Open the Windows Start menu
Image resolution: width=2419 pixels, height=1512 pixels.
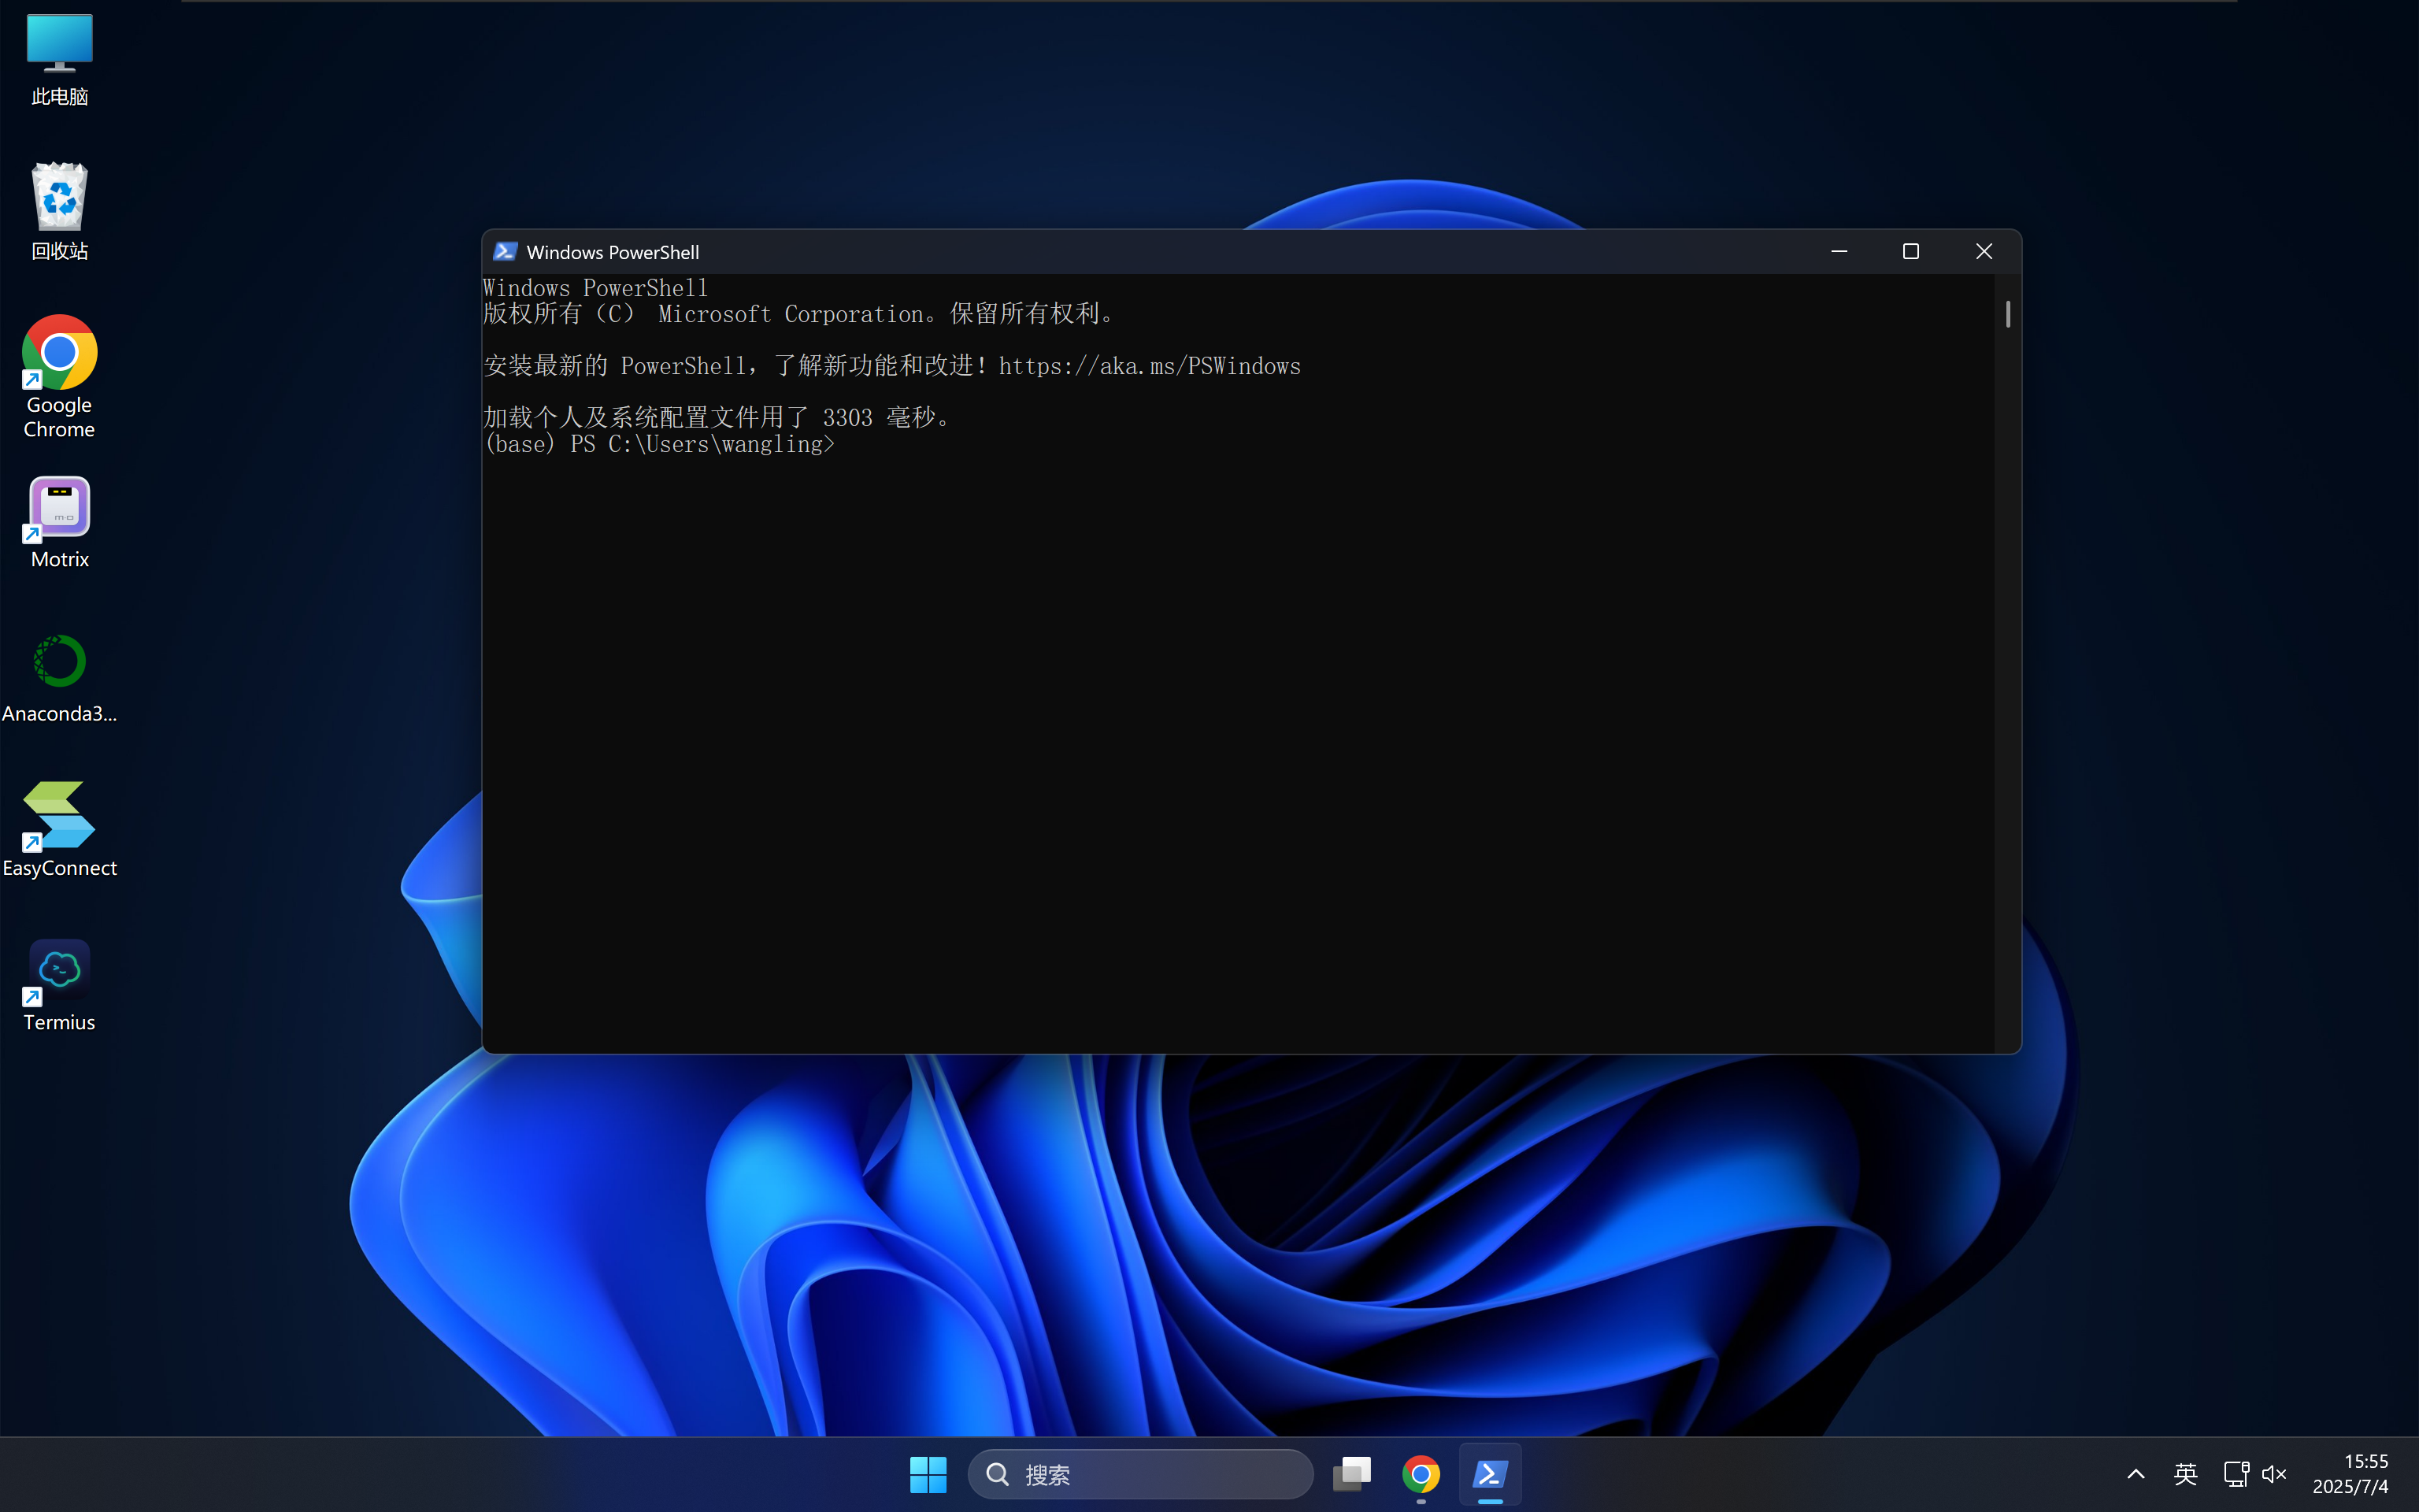928,1474
